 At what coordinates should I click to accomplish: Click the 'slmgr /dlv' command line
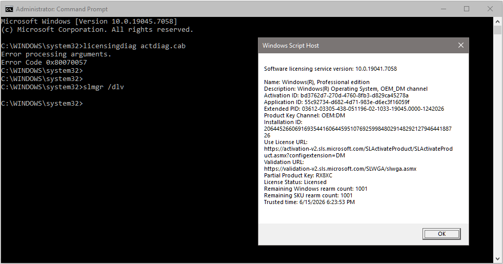tap(63, 87)
